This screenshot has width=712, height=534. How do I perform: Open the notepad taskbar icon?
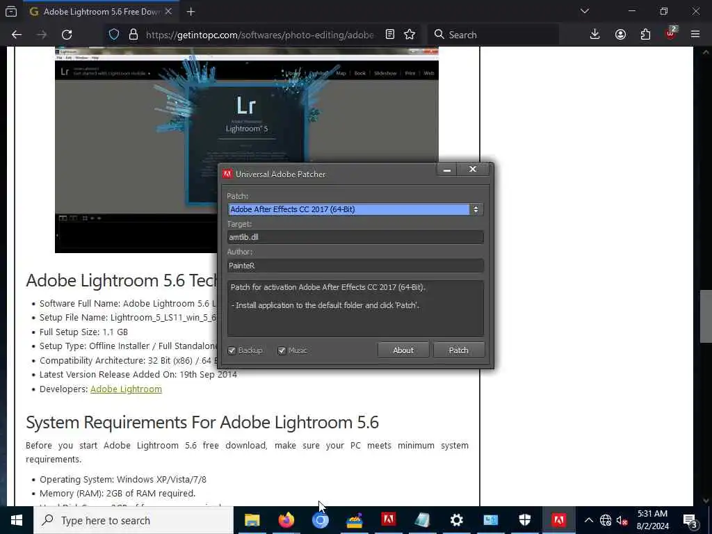(422, 520)
